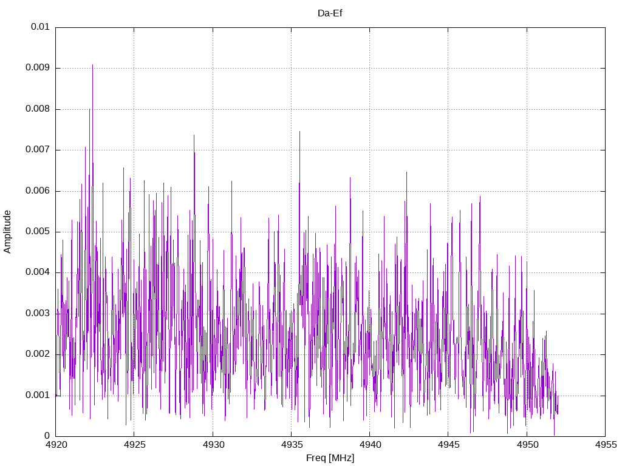Click the spectrum peak just above 0.007 near 4935.5 MHz
This screenshot has width=622, height=466.
(x=299, y=132)
